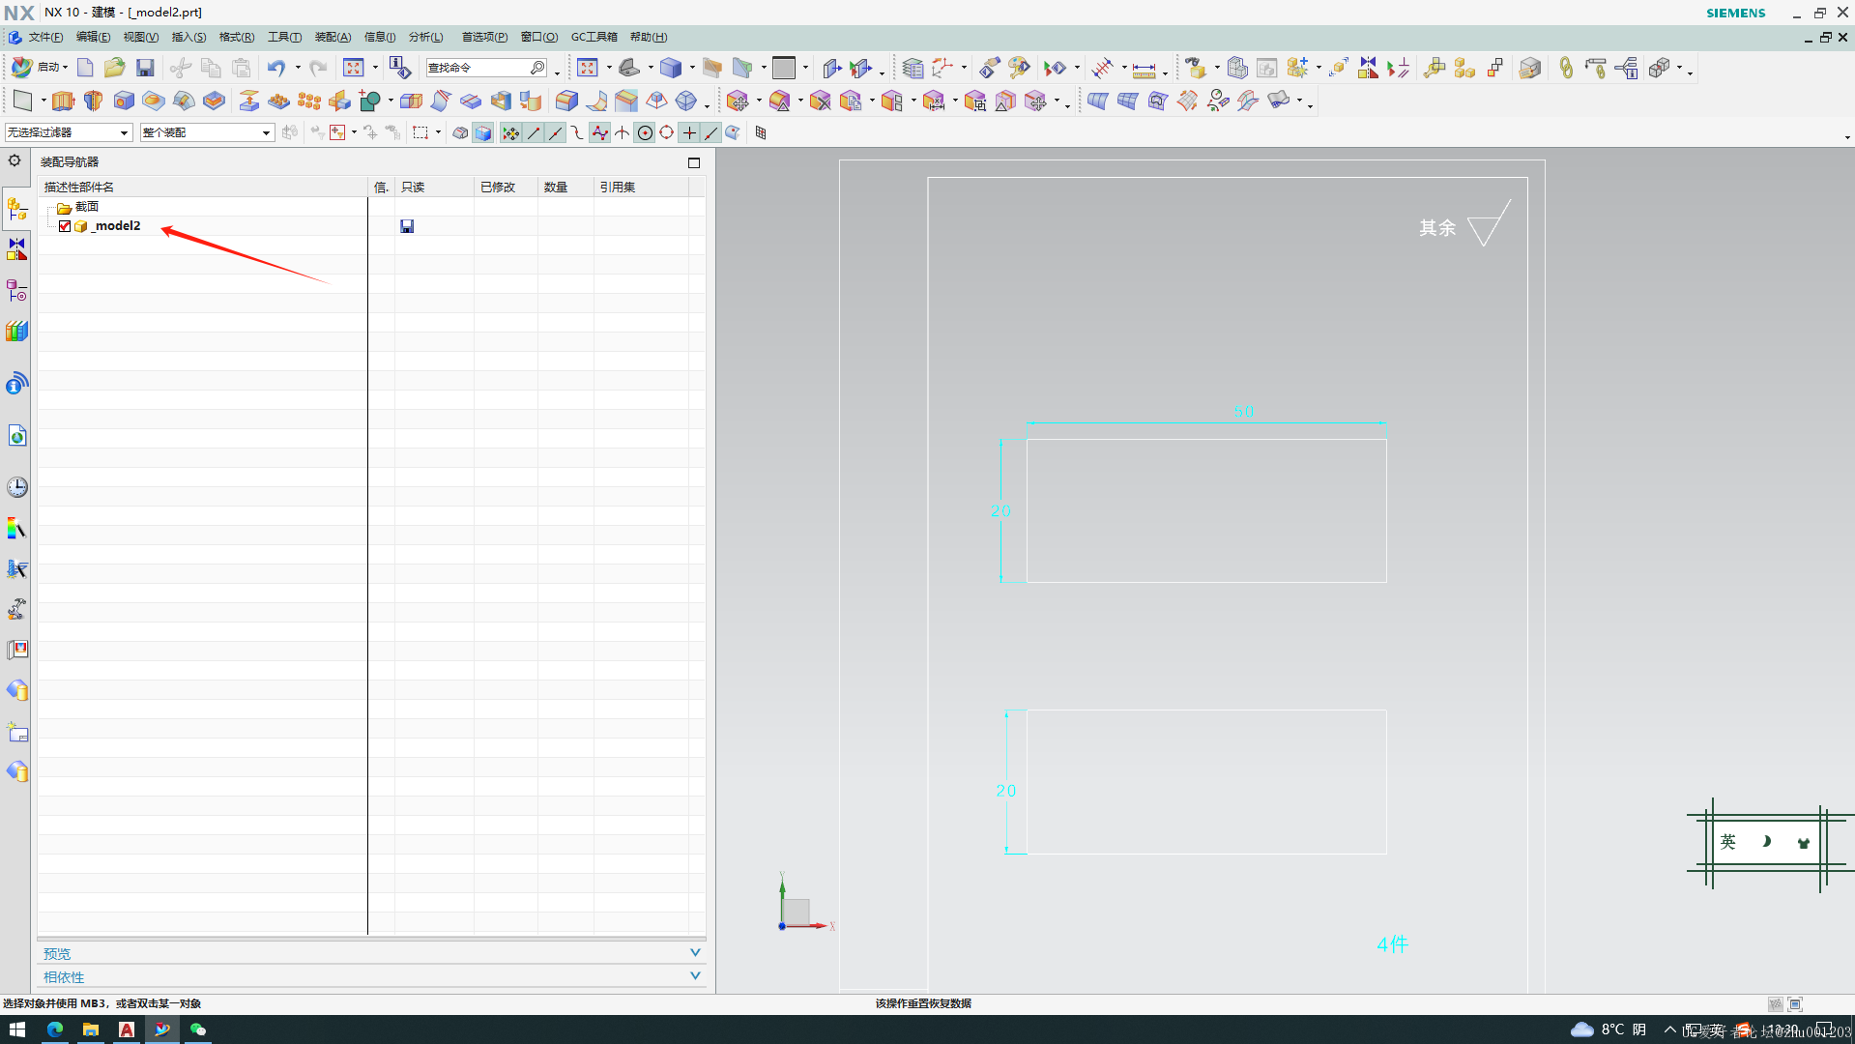Click the Modified column header

point(507,187)
